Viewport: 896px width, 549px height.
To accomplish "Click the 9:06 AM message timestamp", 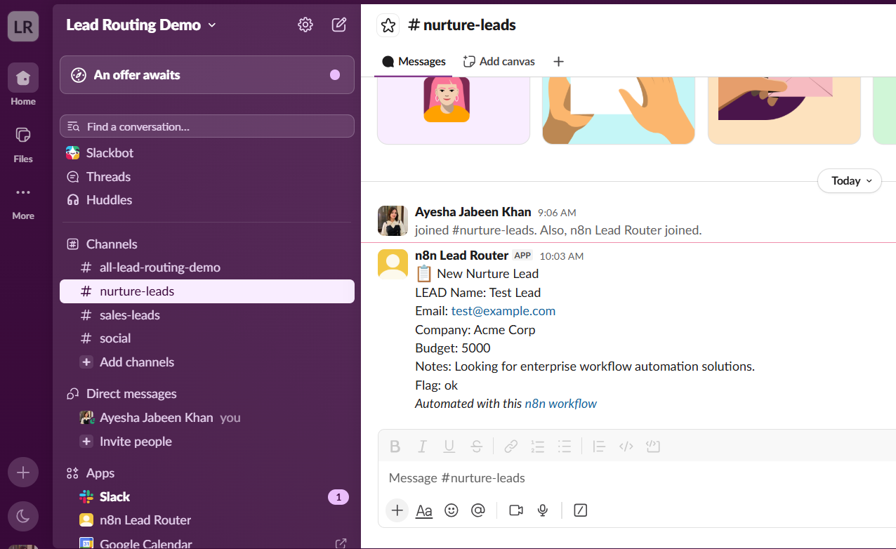I will coord(557,213).
